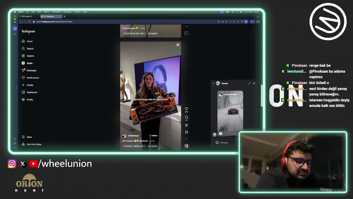Open the shared snowy car reel in chat
This screenshot has height=199, width=353.
(x=230, y=113)
